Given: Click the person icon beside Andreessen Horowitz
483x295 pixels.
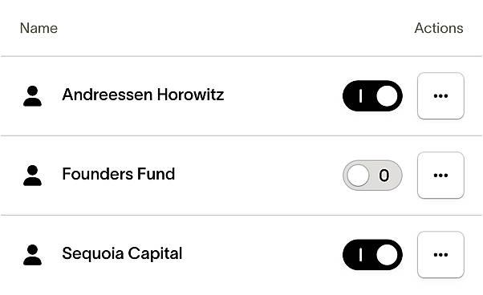Looking at the screenshot, I should click(32, 96).
